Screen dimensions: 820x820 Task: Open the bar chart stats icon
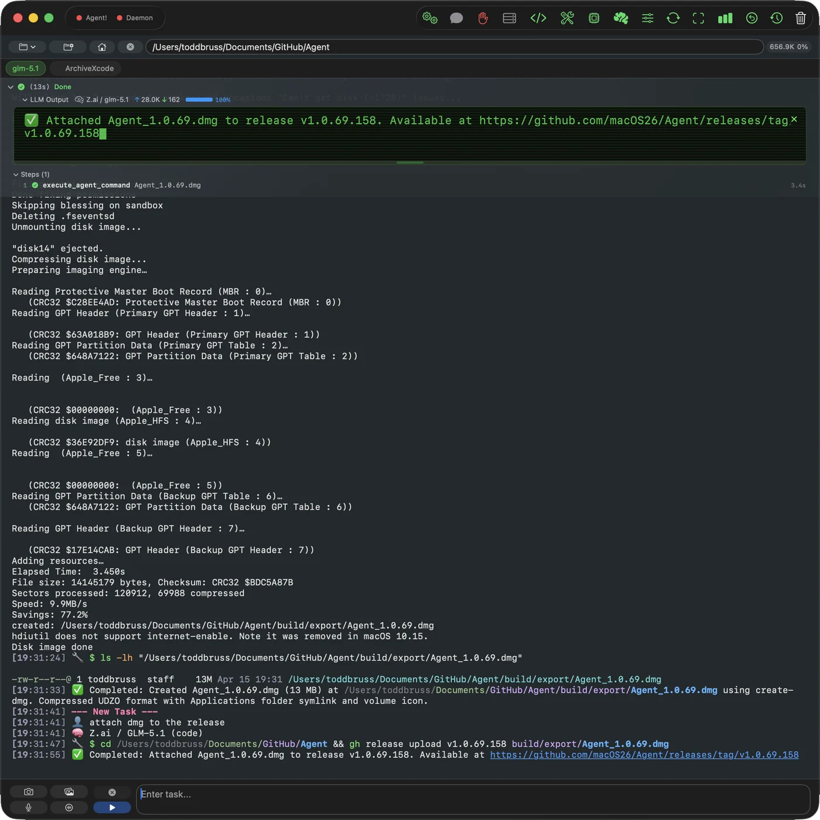pyautogui.click(x=725, y=18)
